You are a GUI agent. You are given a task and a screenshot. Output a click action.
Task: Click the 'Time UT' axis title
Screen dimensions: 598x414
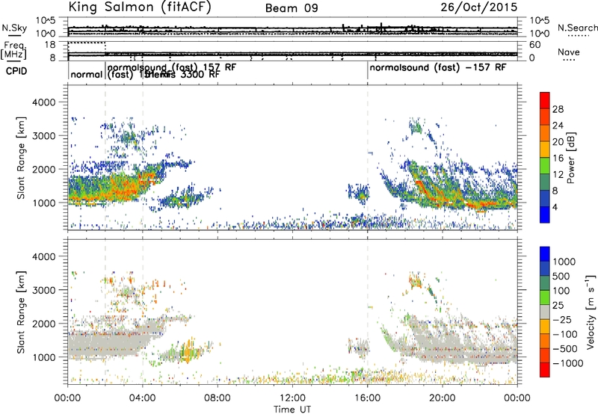292,410
